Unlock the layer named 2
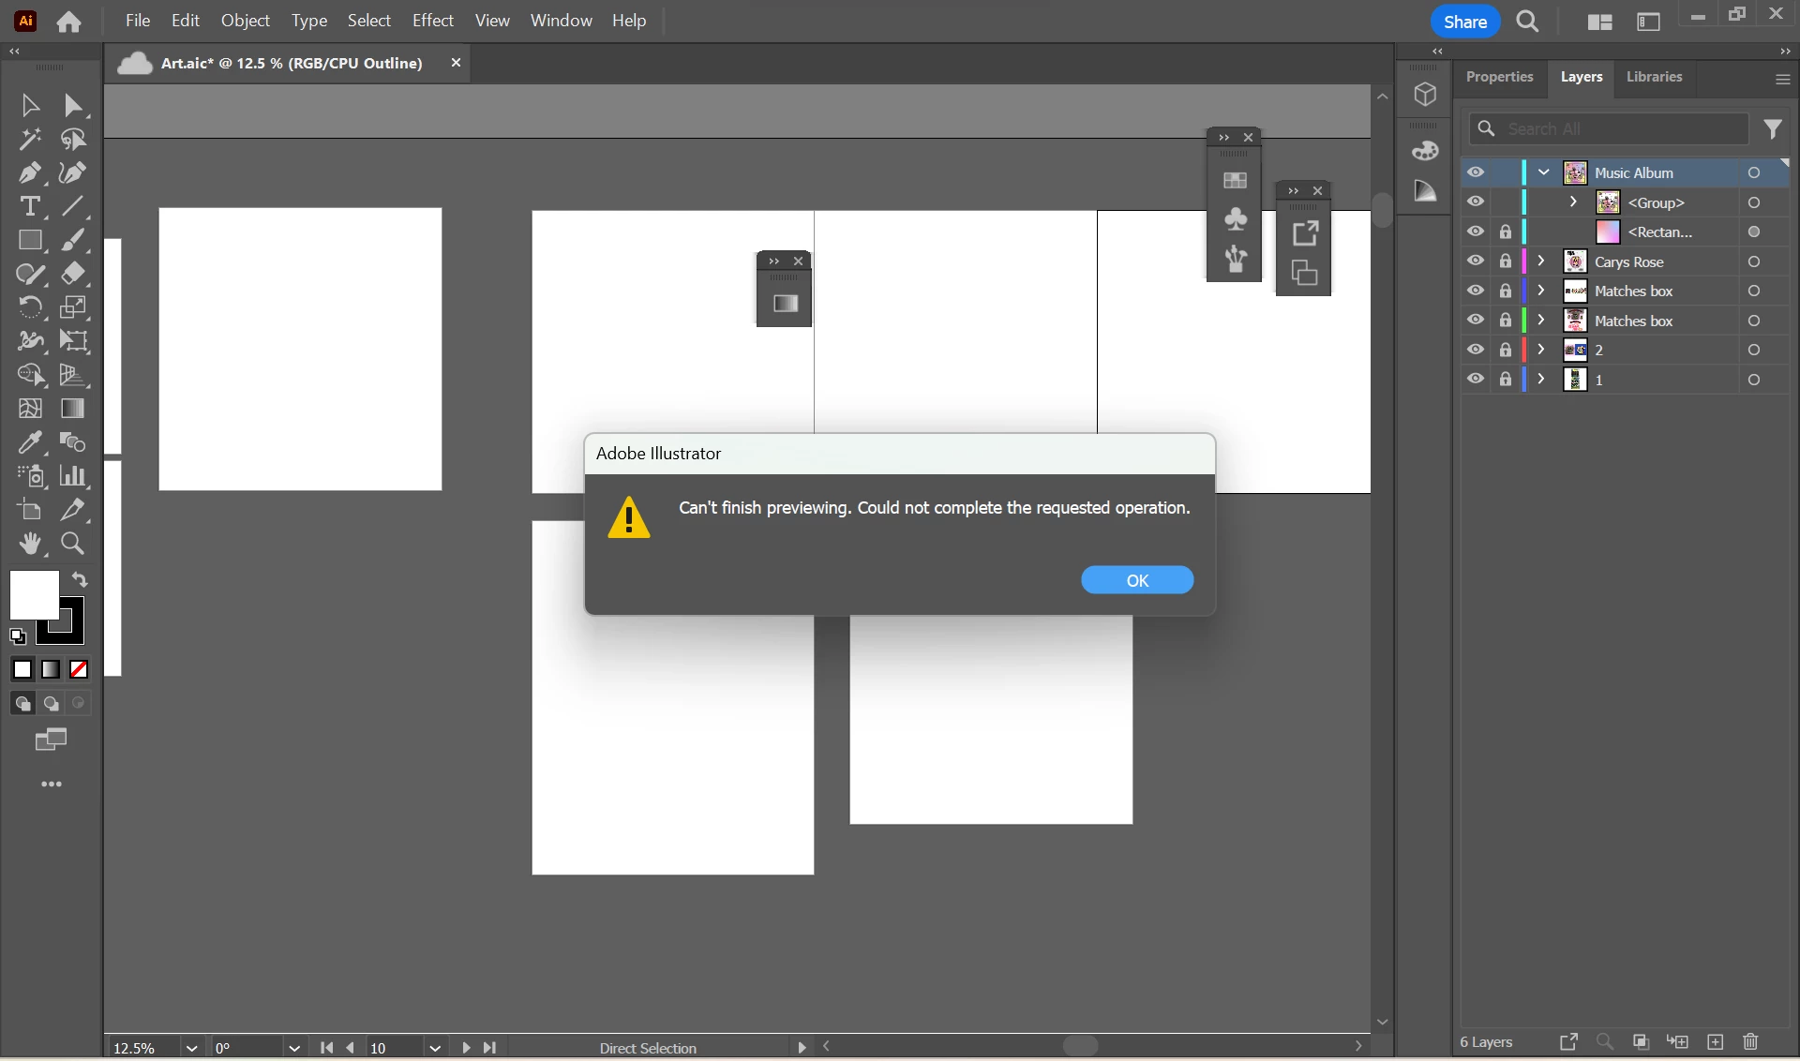 (x=1506, y=350)
